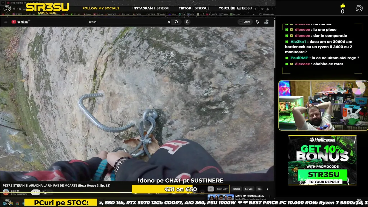Open more actions ellipsis under video
Screen dimensions: 368x207
coord(202,192)
